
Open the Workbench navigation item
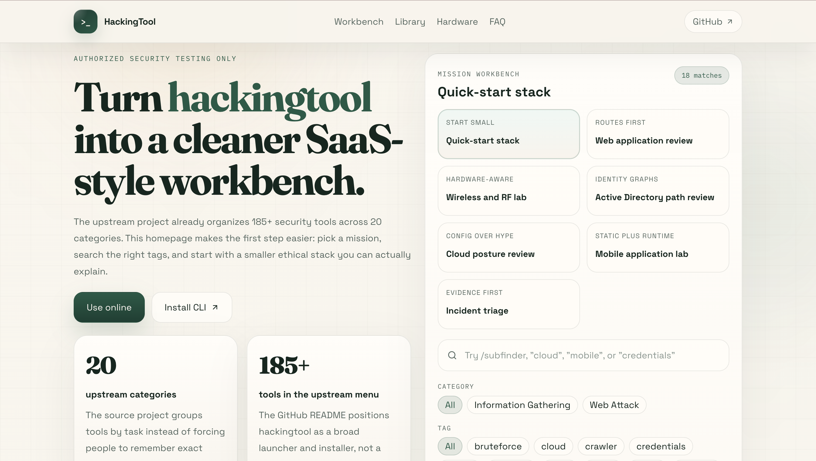tap(359, 22)
